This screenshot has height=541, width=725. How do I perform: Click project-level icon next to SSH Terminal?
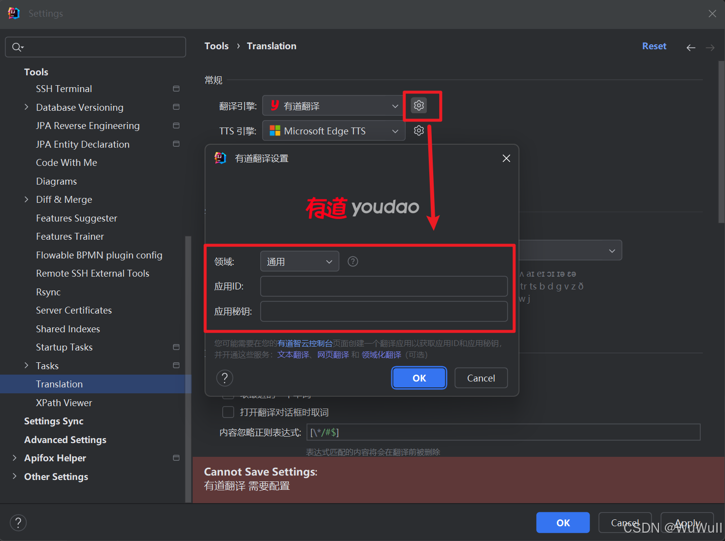coord(176,89)
